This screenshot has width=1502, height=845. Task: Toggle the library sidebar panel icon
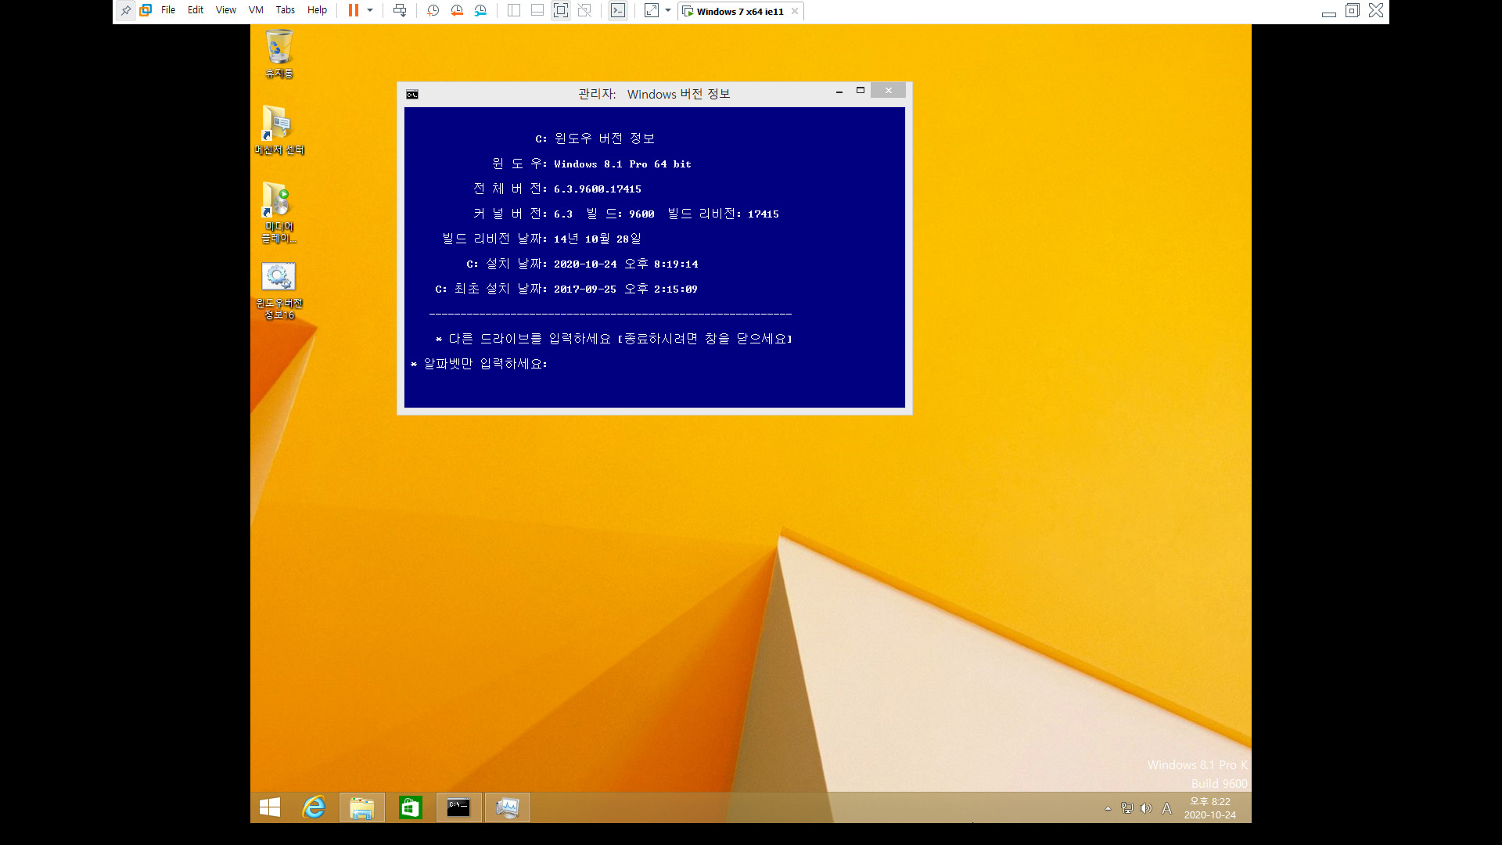[x=514, y=11]
